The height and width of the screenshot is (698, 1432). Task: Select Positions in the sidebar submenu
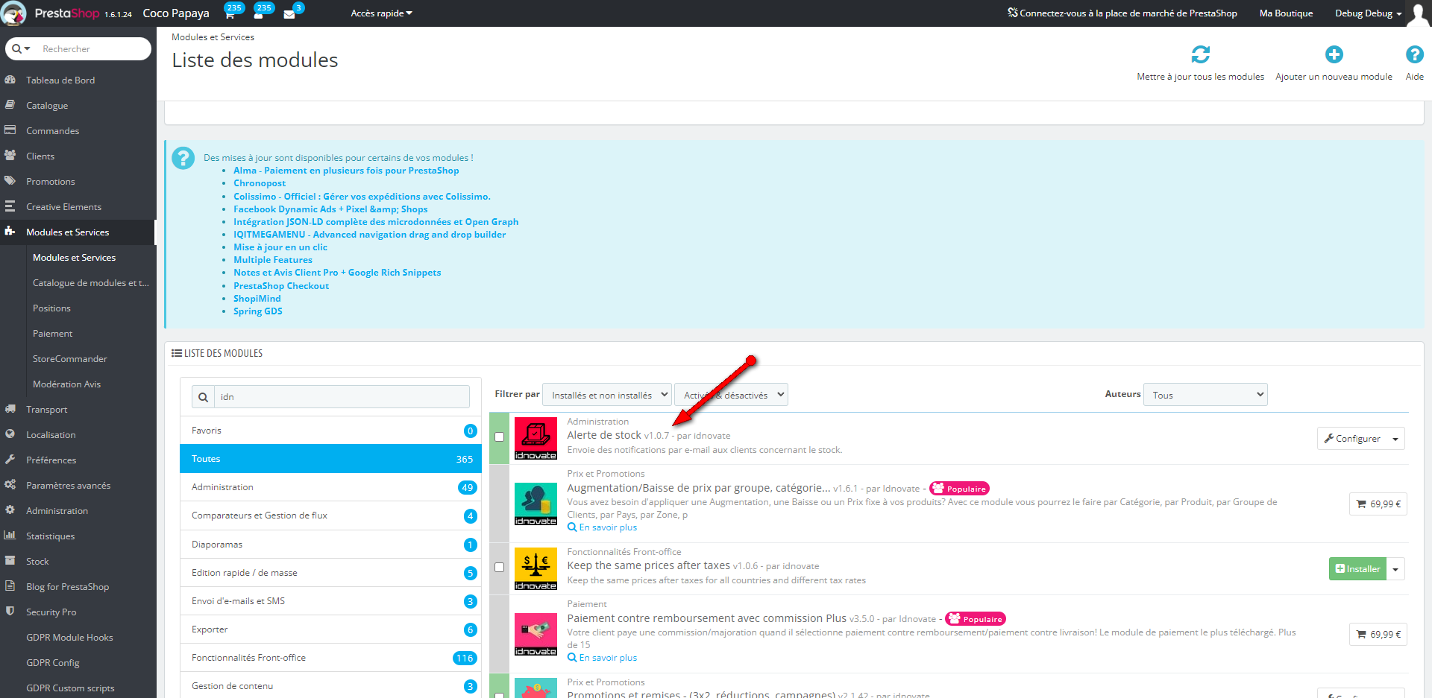(51, 308)
